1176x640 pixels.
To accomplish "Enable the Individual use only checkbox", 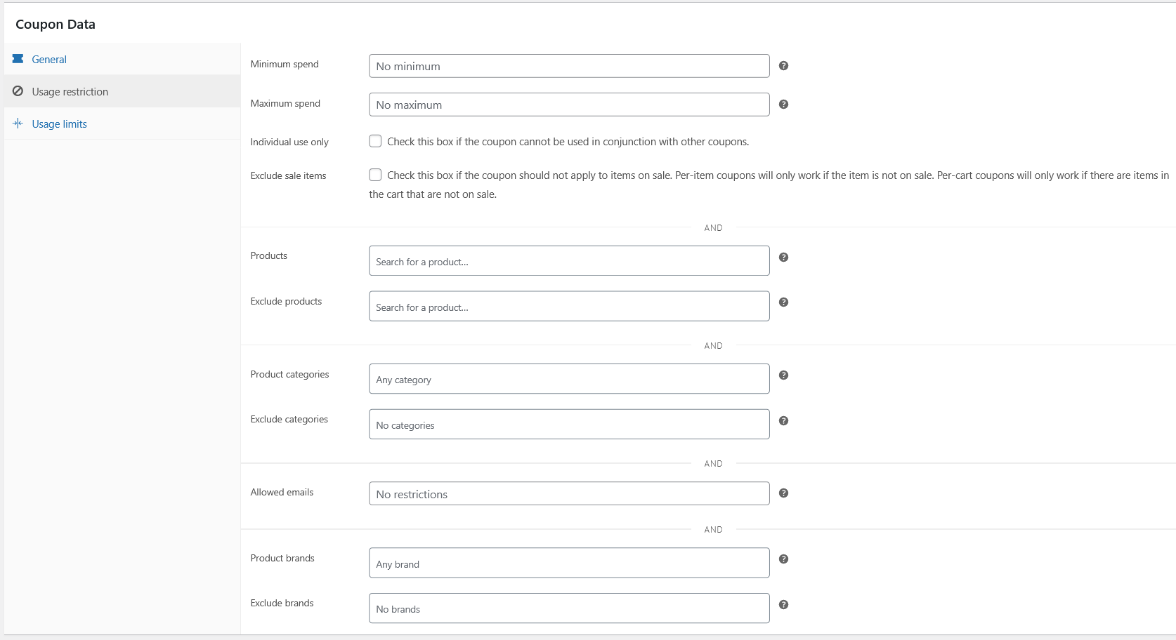I will 375,141.
